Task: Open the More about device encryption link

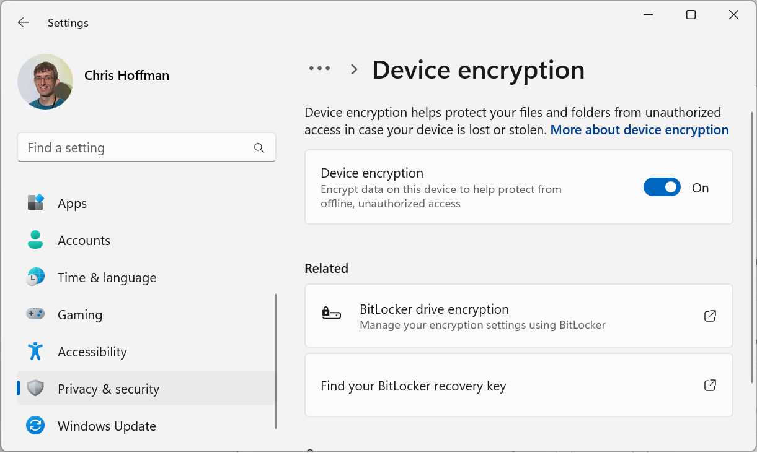Action: pyautogui.click(x=639, y=129)
